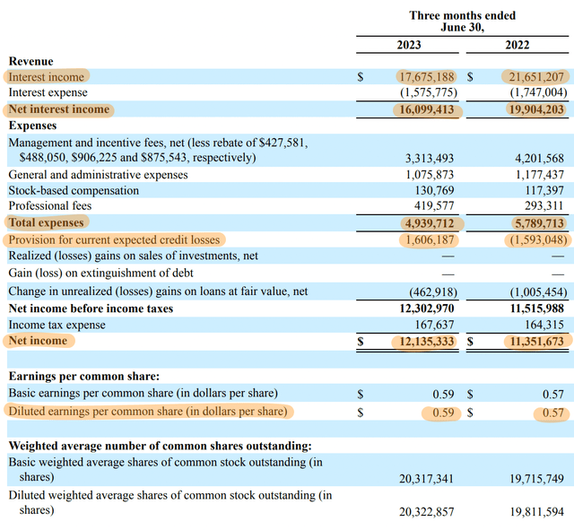Click the 2023 net interest income 16,099,413

point(427,109)
